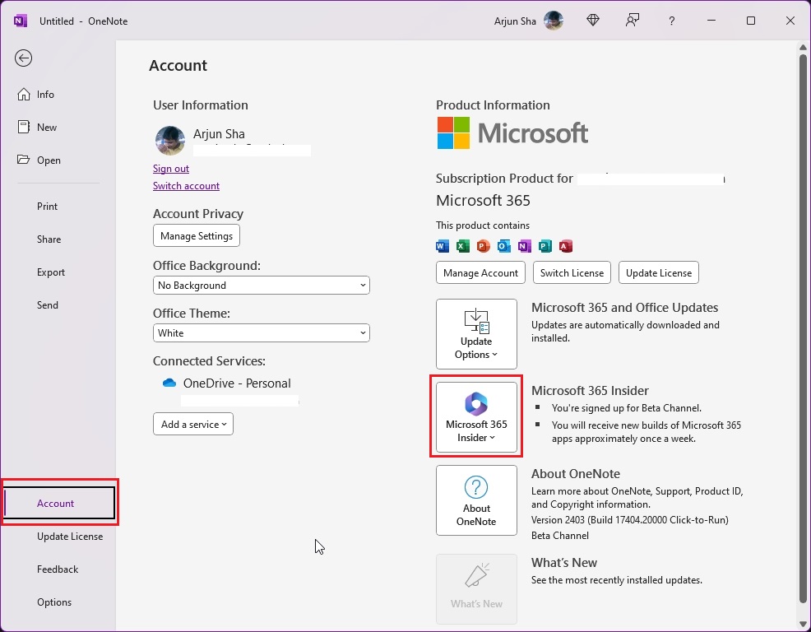
Task: Open Update Options for Office updates
Action: (x=476, y=334)
